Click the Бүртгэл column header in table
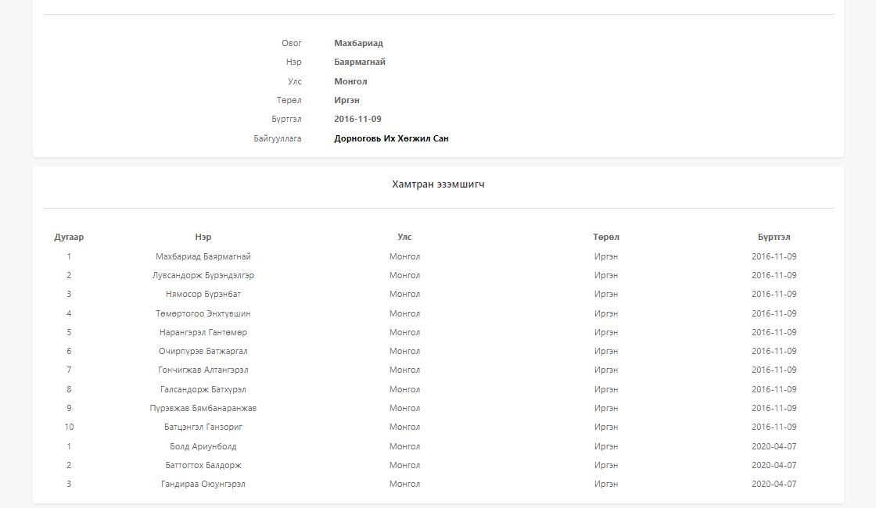 (x=774, y=237)
